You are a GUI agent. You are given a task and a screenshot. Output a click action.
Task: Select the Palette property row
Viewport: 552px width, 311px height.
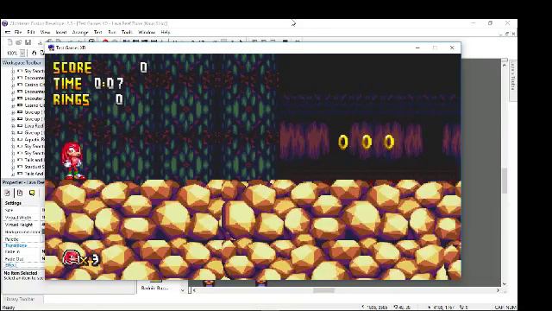click(x=24, y=239)
